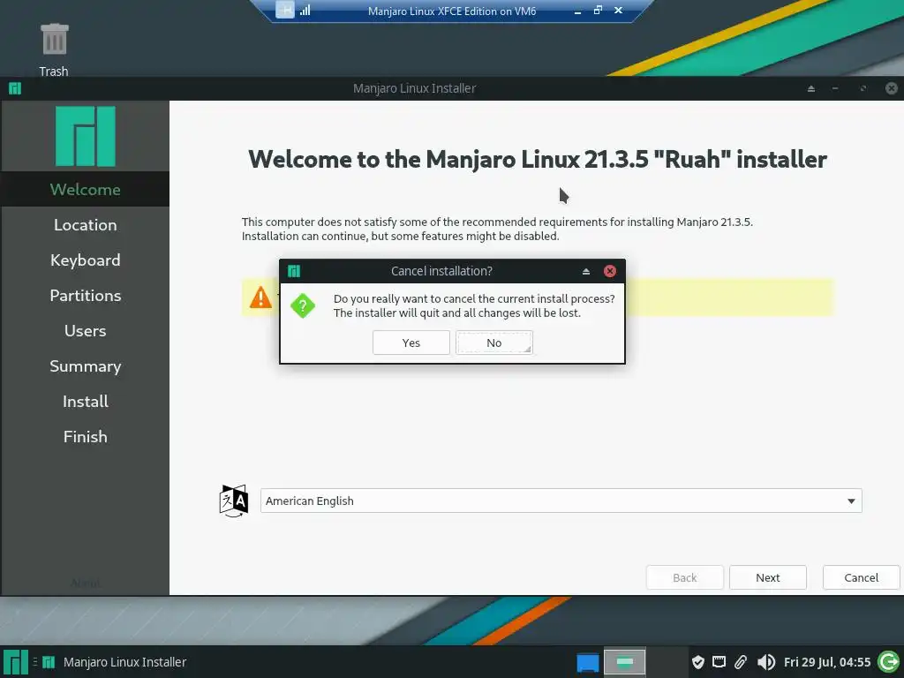Viewport: 904px width, 678px height.
Task: Select the Users step in sidebar
Action: [86, 331]
